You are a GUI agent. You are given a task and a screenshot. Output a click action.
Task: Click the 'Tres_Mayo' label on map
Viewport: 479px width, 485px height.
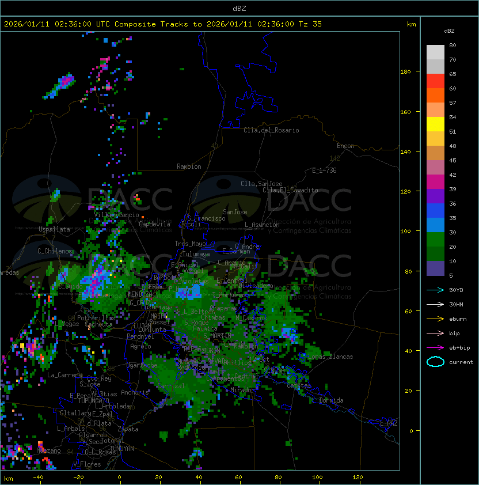coord(190,244)
